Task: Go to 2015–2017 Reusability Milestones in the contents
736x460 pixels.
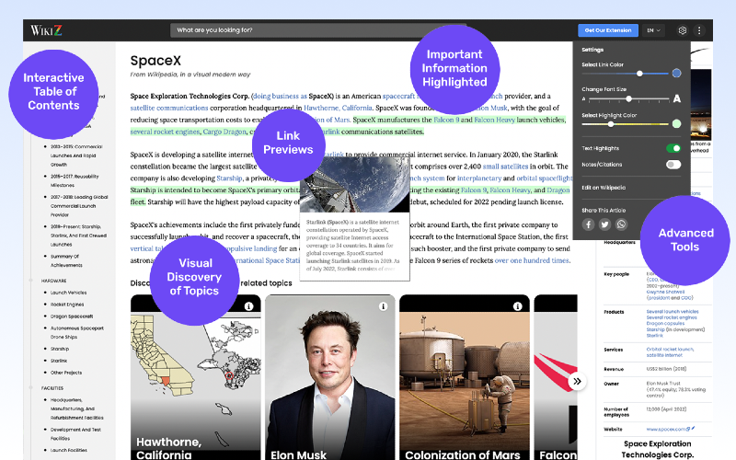Action: coord(75,180)
